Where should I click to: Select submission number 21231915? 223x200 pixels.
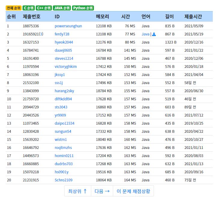point(31,180)
